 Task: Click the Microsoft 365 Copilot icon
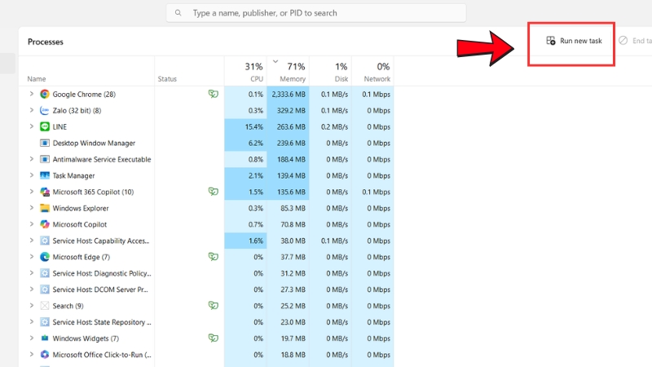click(45, 192)
